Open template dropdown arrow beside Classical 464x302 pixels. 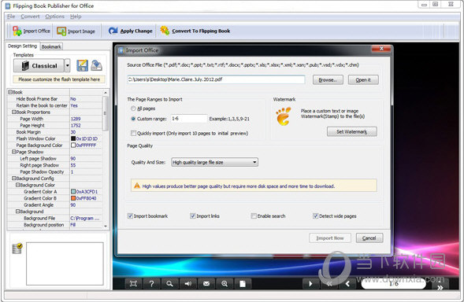68,65
